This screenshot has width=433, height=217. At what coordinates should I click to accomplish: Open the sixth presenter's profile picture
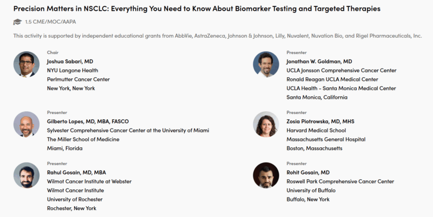click(x=266, y=175)
